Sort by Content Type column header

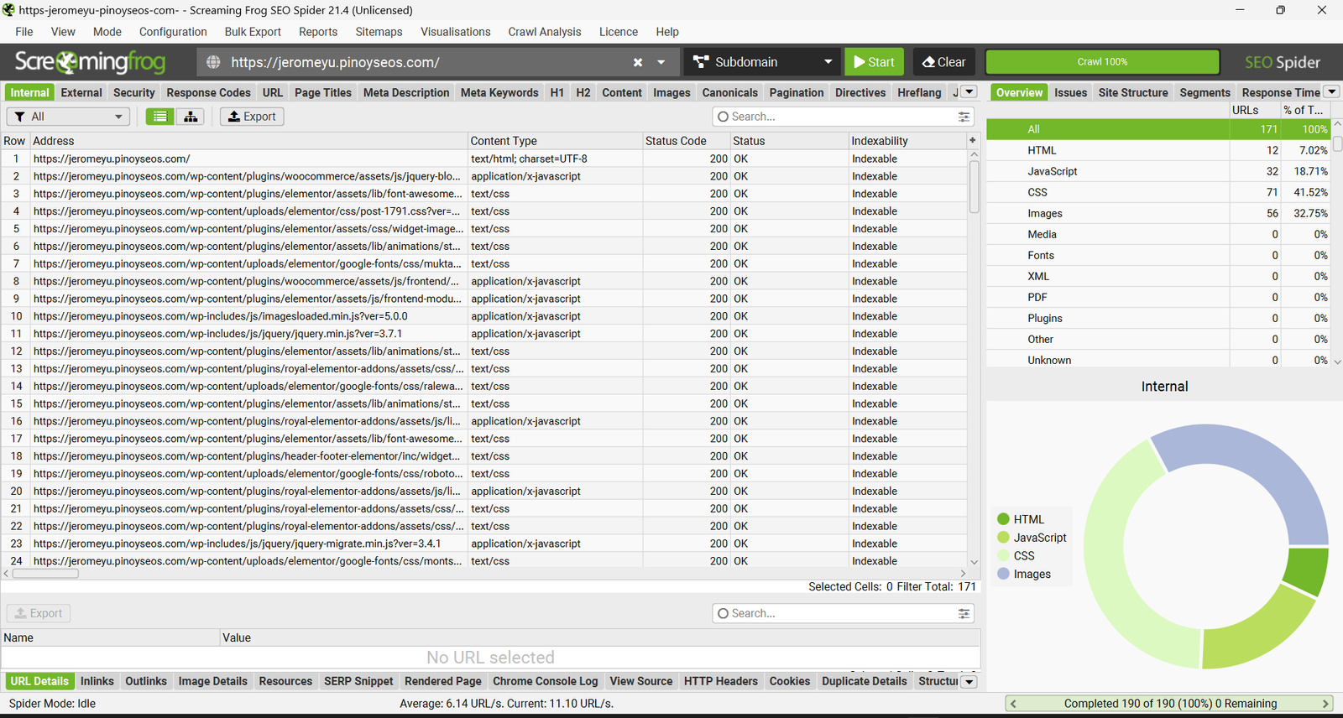click(x=555, y=141)
